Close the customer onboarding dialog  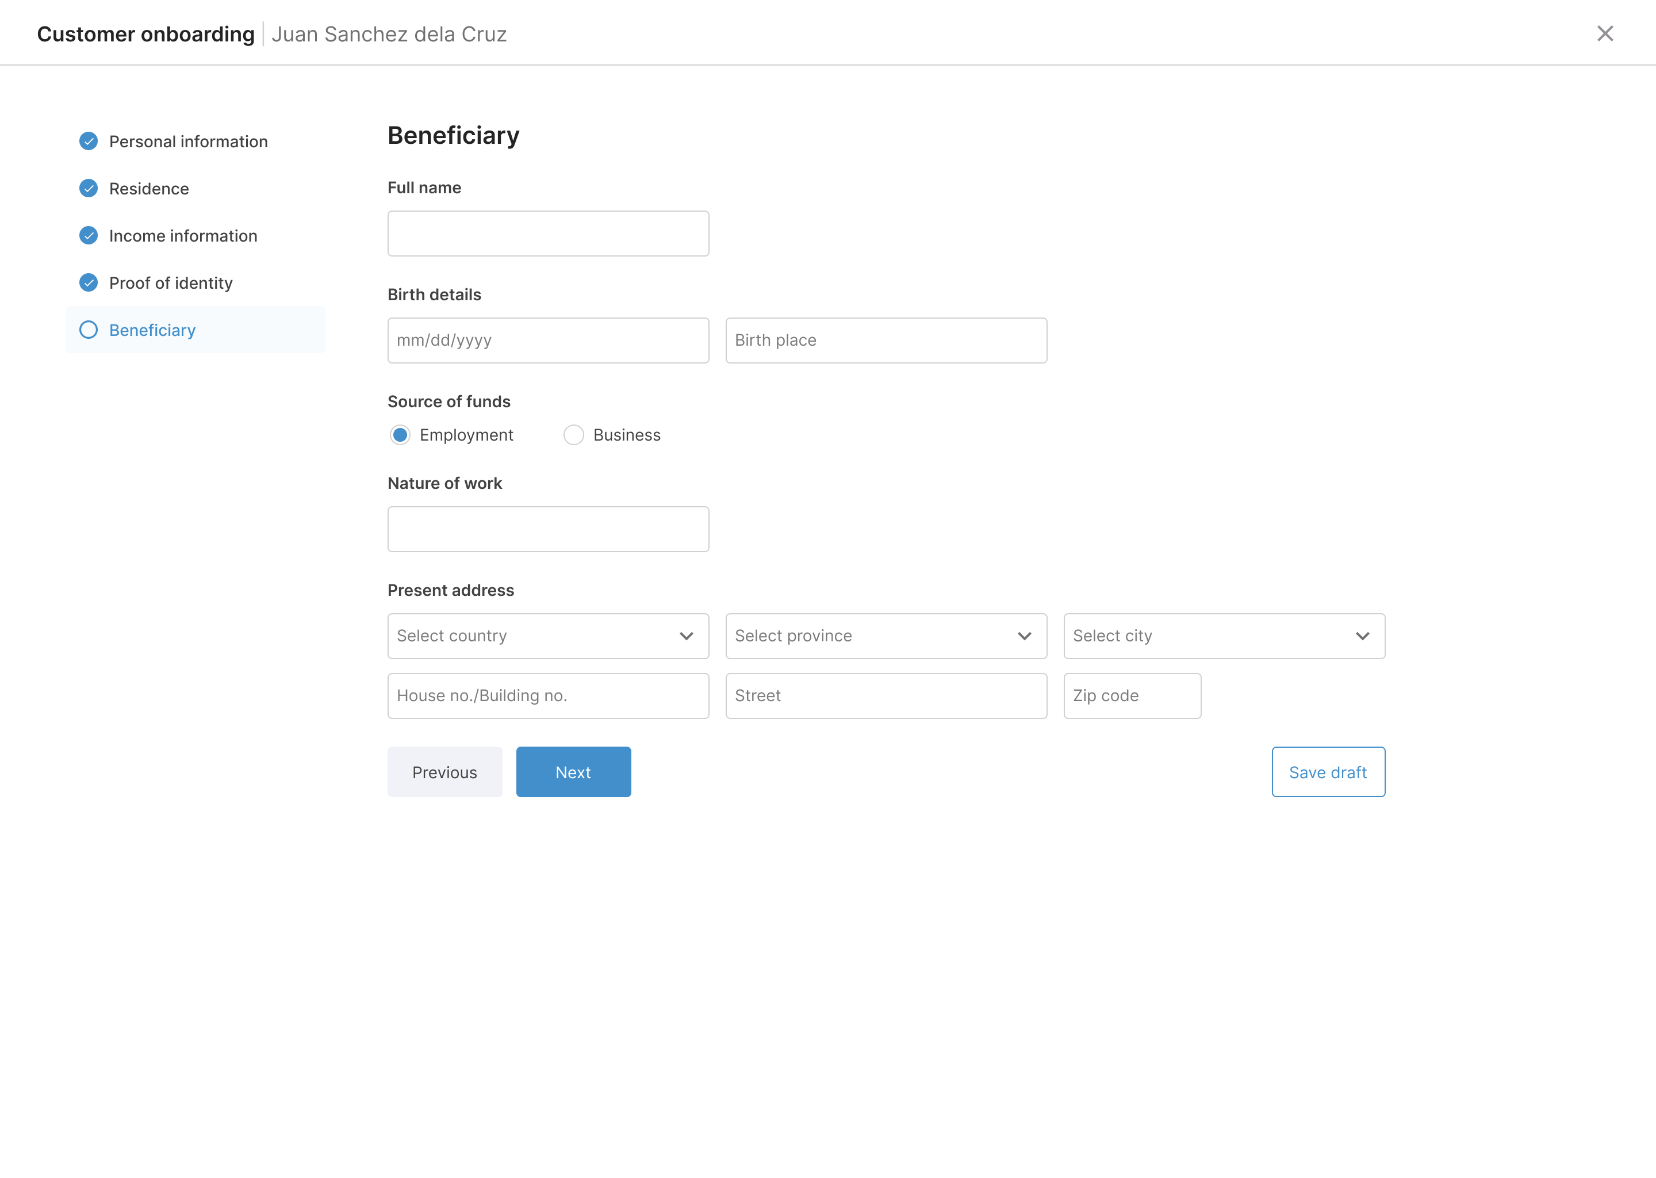click(1605, 33)
